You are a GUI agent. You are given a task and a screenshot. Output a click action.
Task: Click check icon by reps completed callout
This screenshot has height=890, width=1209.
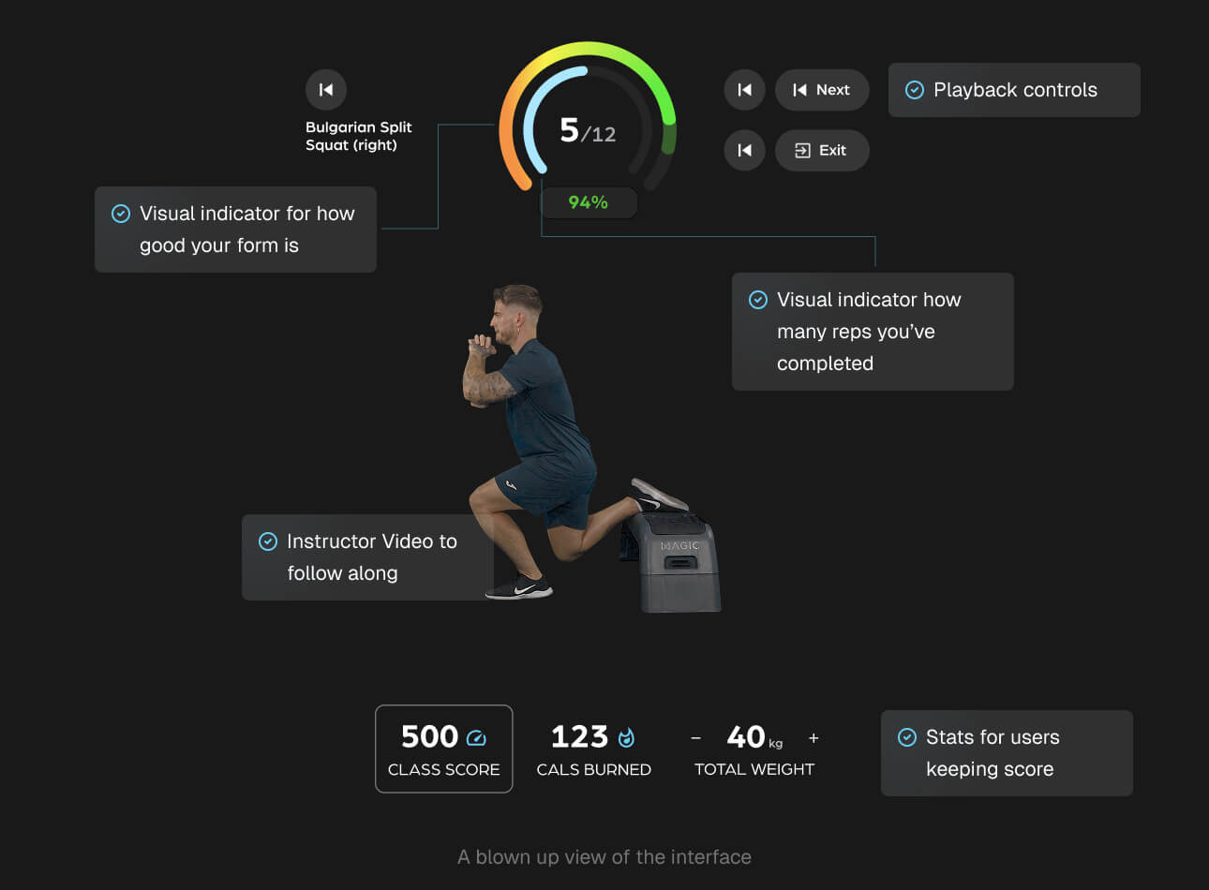[x=758, y=300]
